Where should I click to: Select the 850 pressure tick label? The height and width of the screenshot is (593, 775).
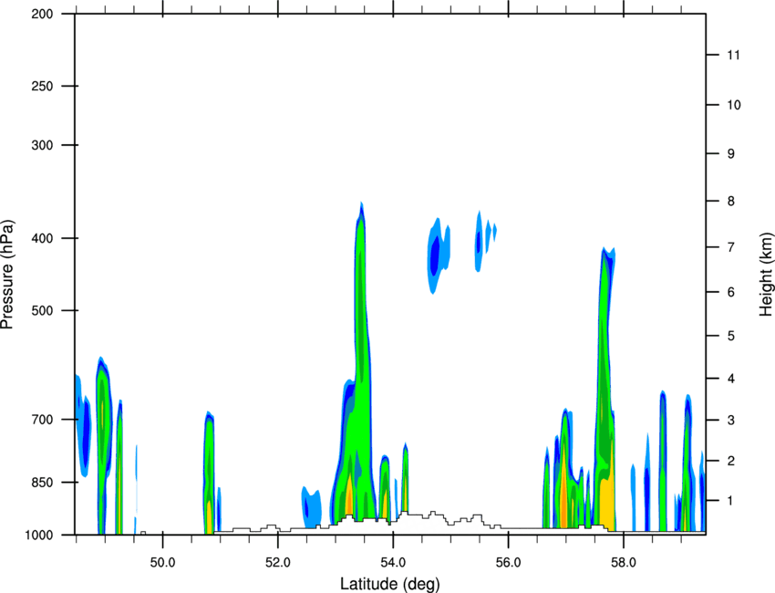click(42, 483)
